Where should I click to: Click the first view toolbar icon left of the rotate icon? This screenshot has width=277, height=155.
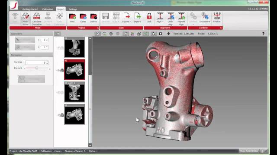98,34
